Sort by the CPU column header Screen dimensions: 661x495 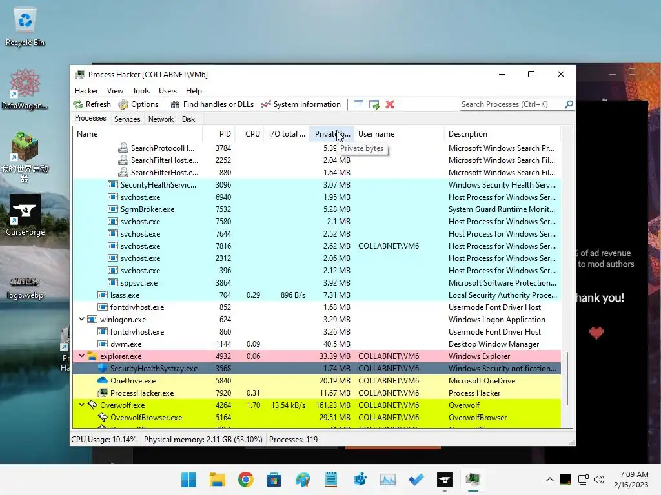(x=250, y=134)
